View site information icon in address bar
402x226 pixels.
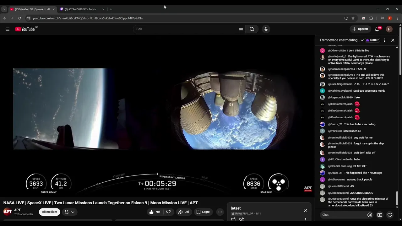tap(29, 18)
